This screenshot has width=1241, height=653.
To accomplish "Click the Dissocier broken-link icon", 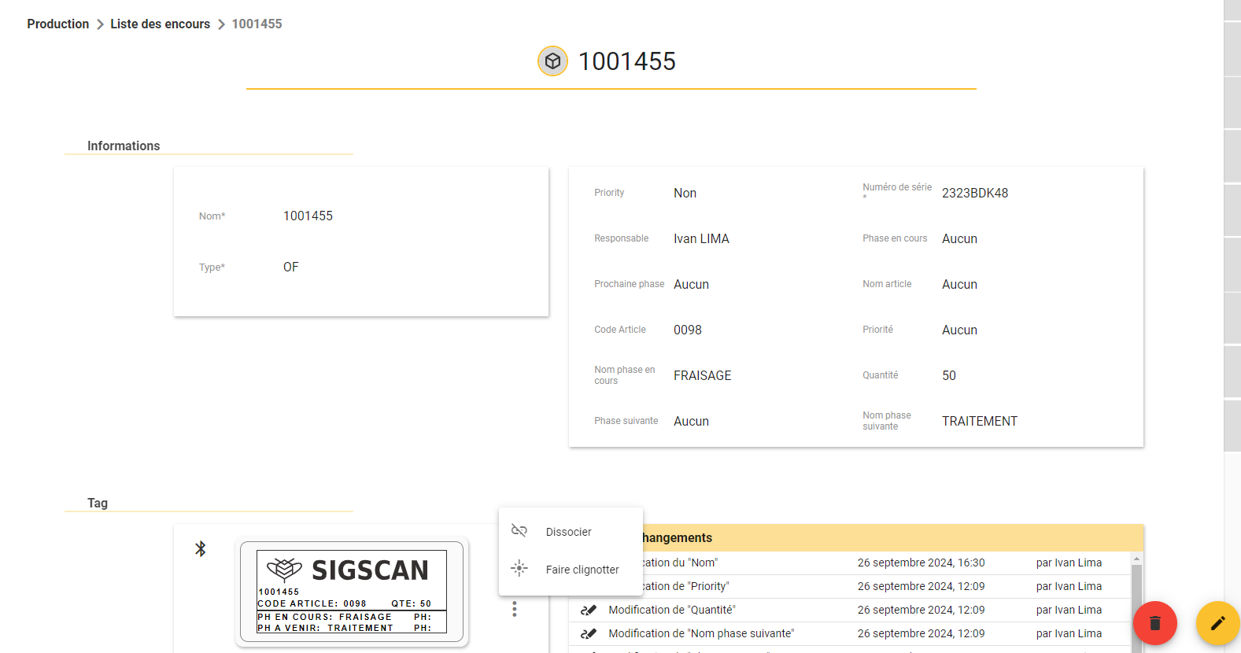I will pos(519,531).
